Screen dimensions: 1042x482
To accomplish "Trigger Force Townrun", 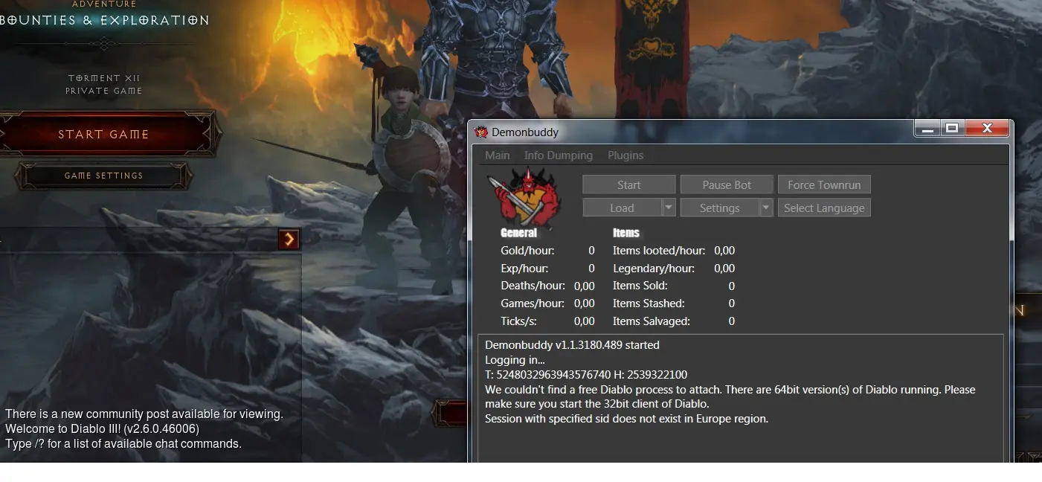I will click(824, 185).
